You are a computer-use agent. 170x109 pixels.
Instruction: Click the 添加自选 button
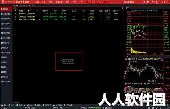click(68, 61)
